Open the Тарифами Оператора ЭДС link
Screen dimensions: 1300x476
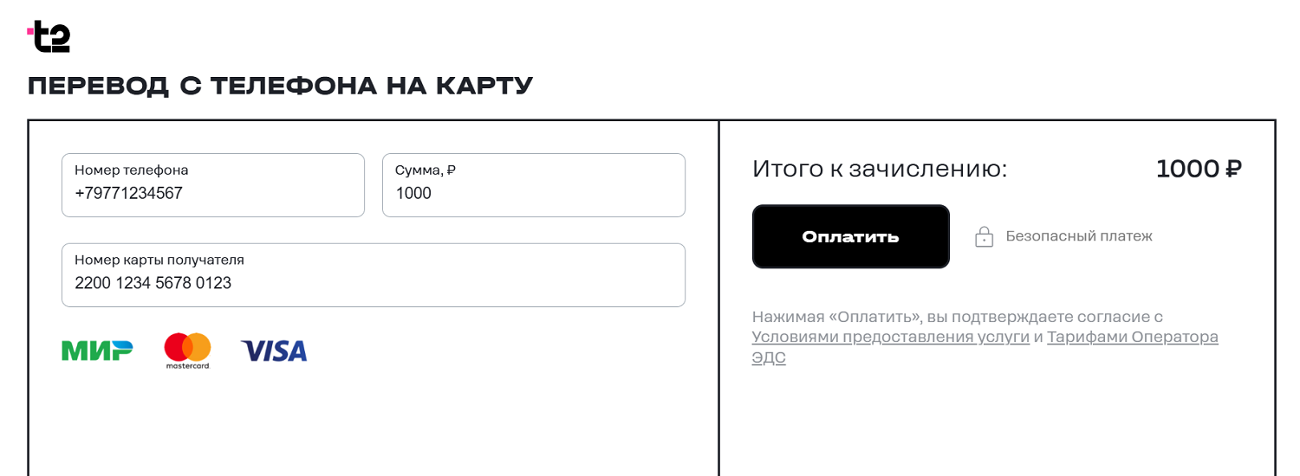(1132, 338)
